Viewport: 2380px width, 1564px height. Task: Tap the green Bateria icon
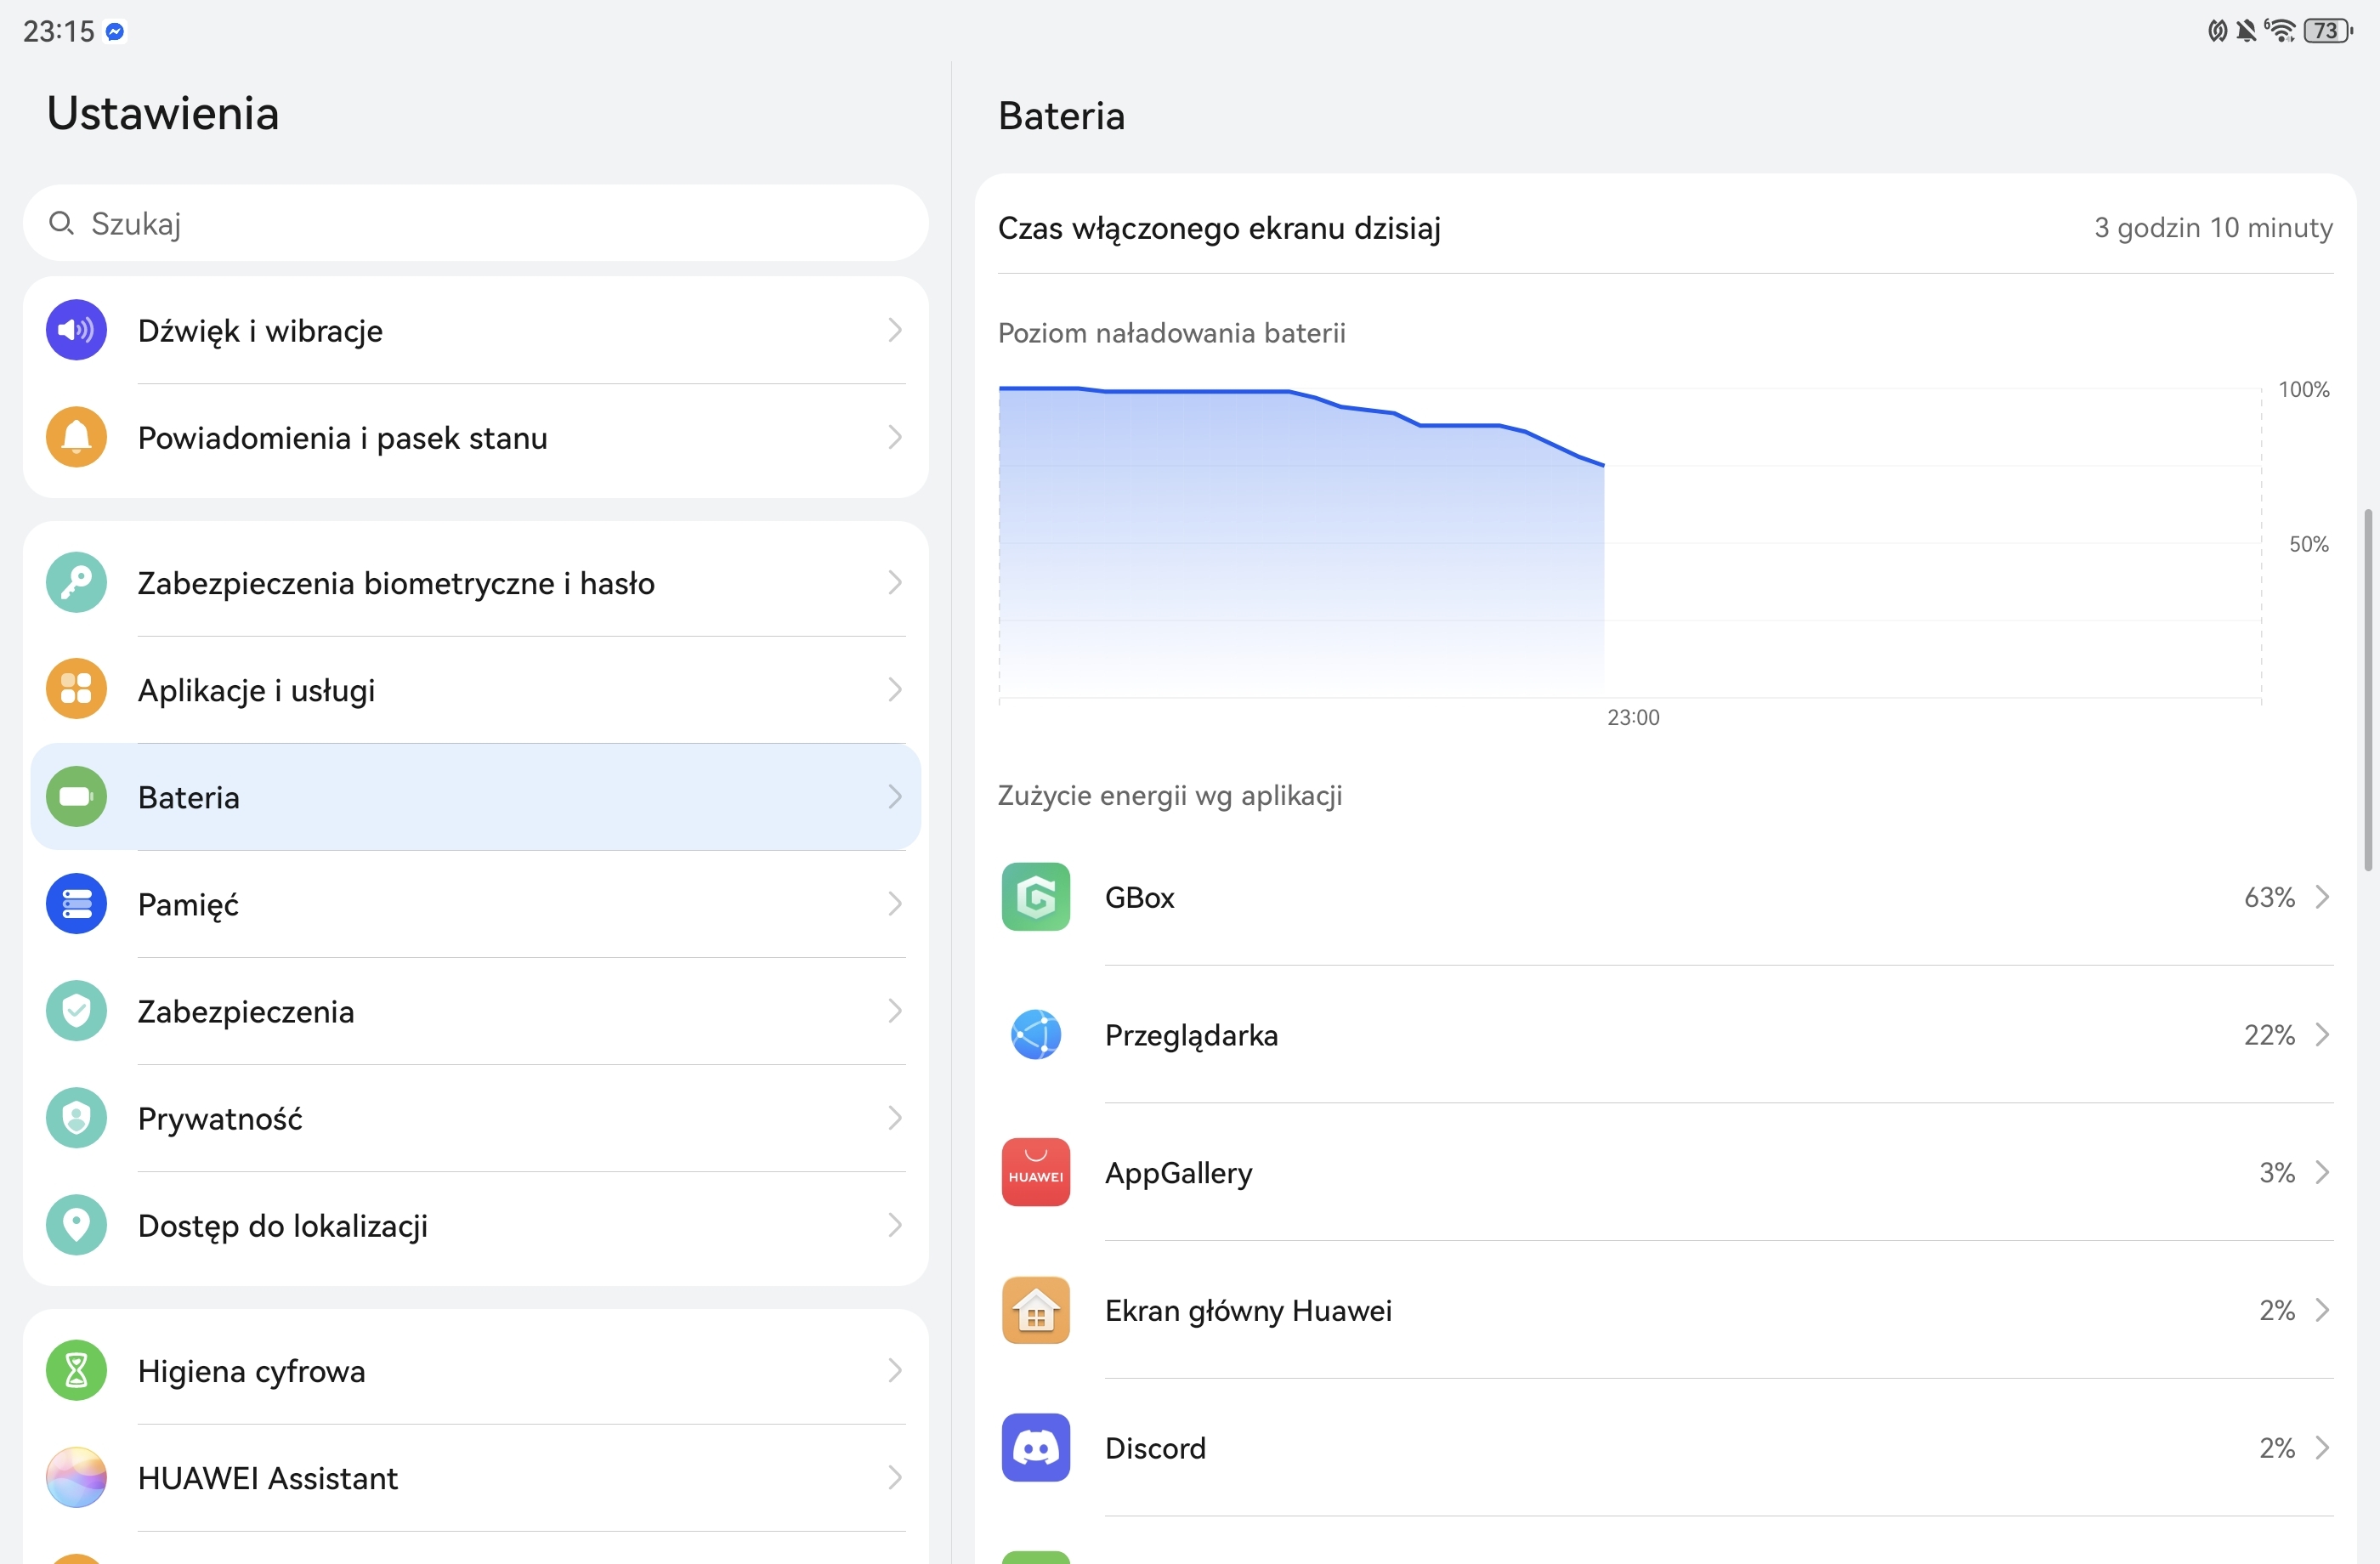76,796
